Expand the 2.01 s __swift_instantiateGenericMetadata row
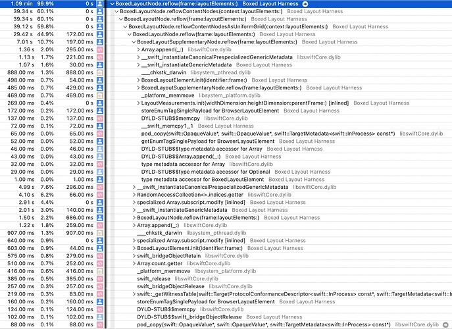The image size is (452, 329). tap(134, 210)
